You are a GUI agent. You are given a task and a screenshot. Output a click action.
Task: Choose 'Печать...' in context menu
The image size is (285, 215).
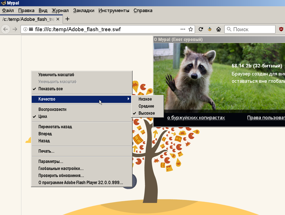click(x=82, y=151)
